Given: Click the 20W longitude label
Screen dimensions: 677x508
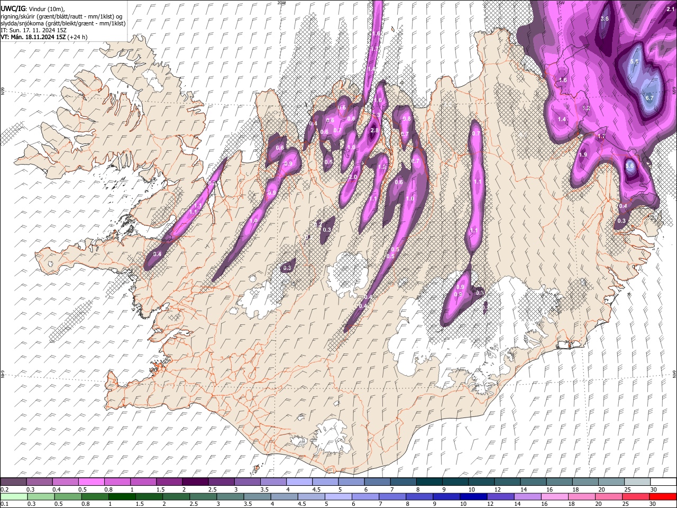Looking at the screenshot, I should tap(281, 3).
